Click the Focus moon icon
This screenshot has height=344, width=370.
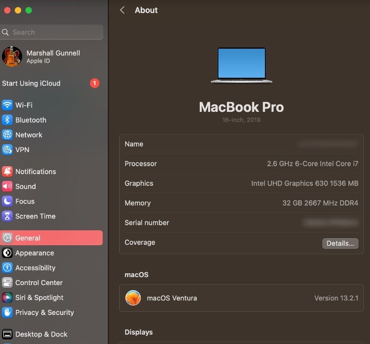[8, 201]
